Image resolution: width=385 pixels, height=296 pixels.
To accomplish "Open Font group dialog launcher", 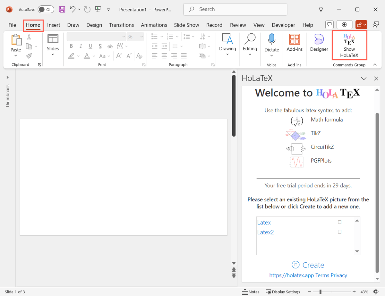I will point(144,65).
